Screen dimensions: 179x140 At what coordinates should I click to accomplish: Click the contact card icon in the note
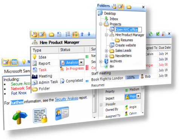[62, 114]
